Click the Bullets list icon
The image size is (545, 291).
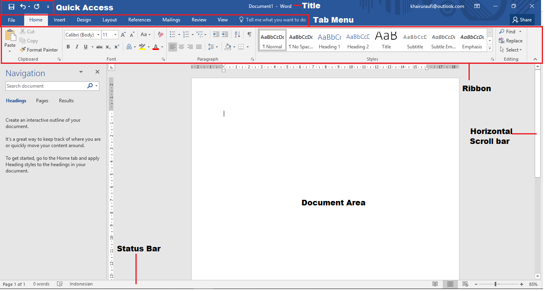point(172,34)
